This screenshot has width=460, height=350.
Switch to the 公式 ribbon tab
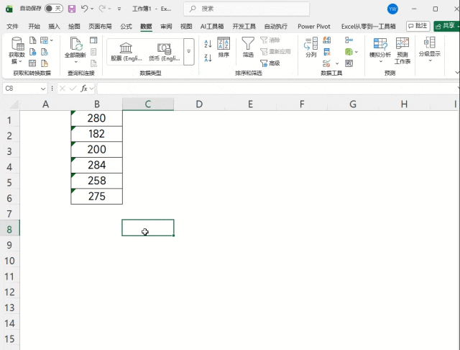[126, 27]
